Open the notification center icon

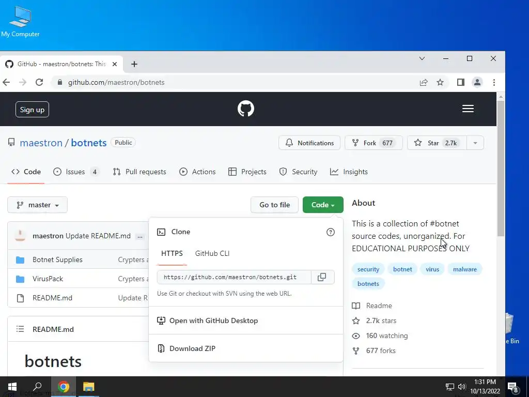pos(512,387)
